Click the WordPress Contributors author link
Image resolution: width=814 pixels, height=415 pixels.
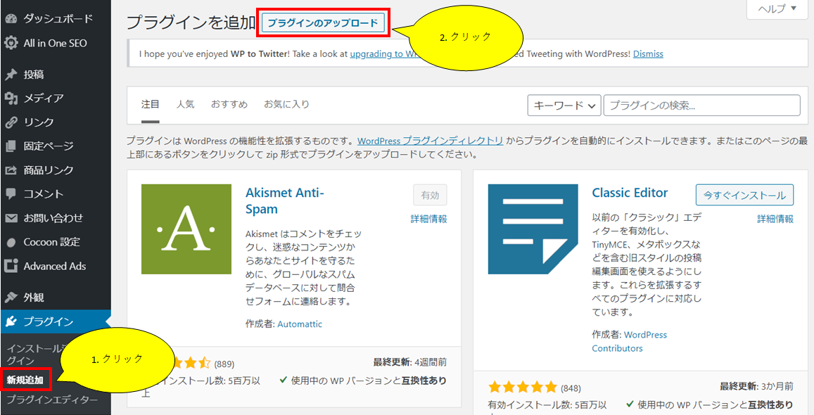(630, 341)
